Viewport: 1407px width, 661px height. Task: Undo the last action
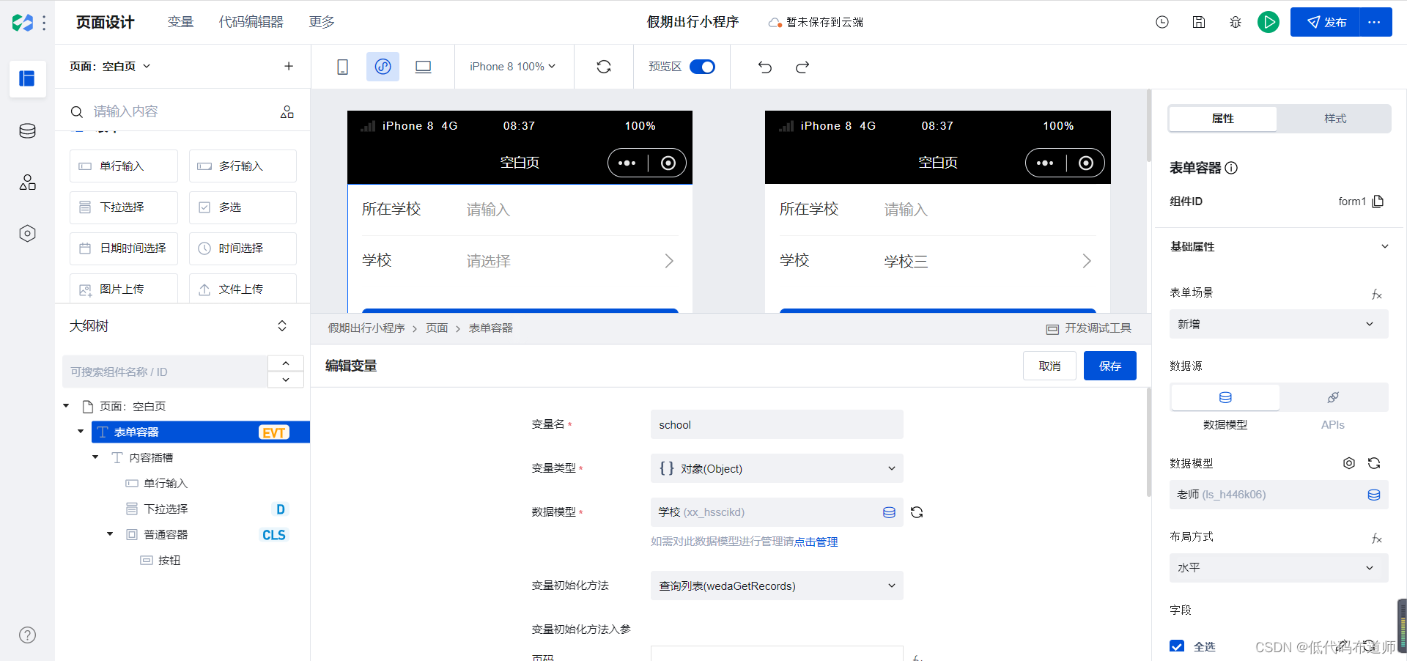[765, 67]
